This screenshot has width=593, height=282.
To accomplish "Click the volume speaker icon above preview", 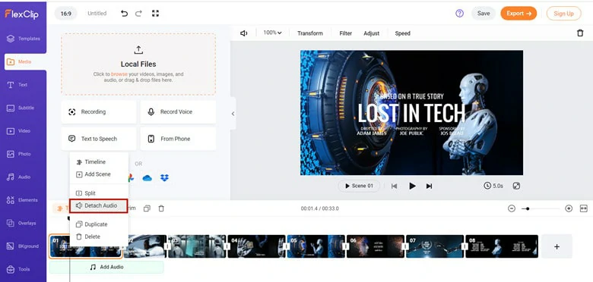I will pyautogui.click(x=244, y=33).
